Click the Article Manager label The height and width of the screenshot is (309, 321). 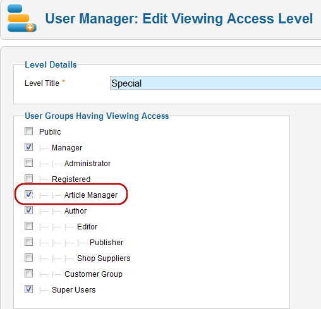coord(91,195)
